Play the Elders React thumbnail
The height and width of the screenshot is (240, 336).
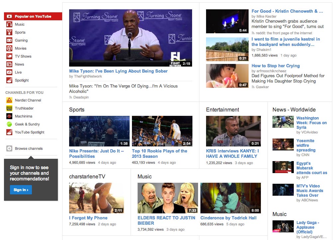click(x=168, y=198)
